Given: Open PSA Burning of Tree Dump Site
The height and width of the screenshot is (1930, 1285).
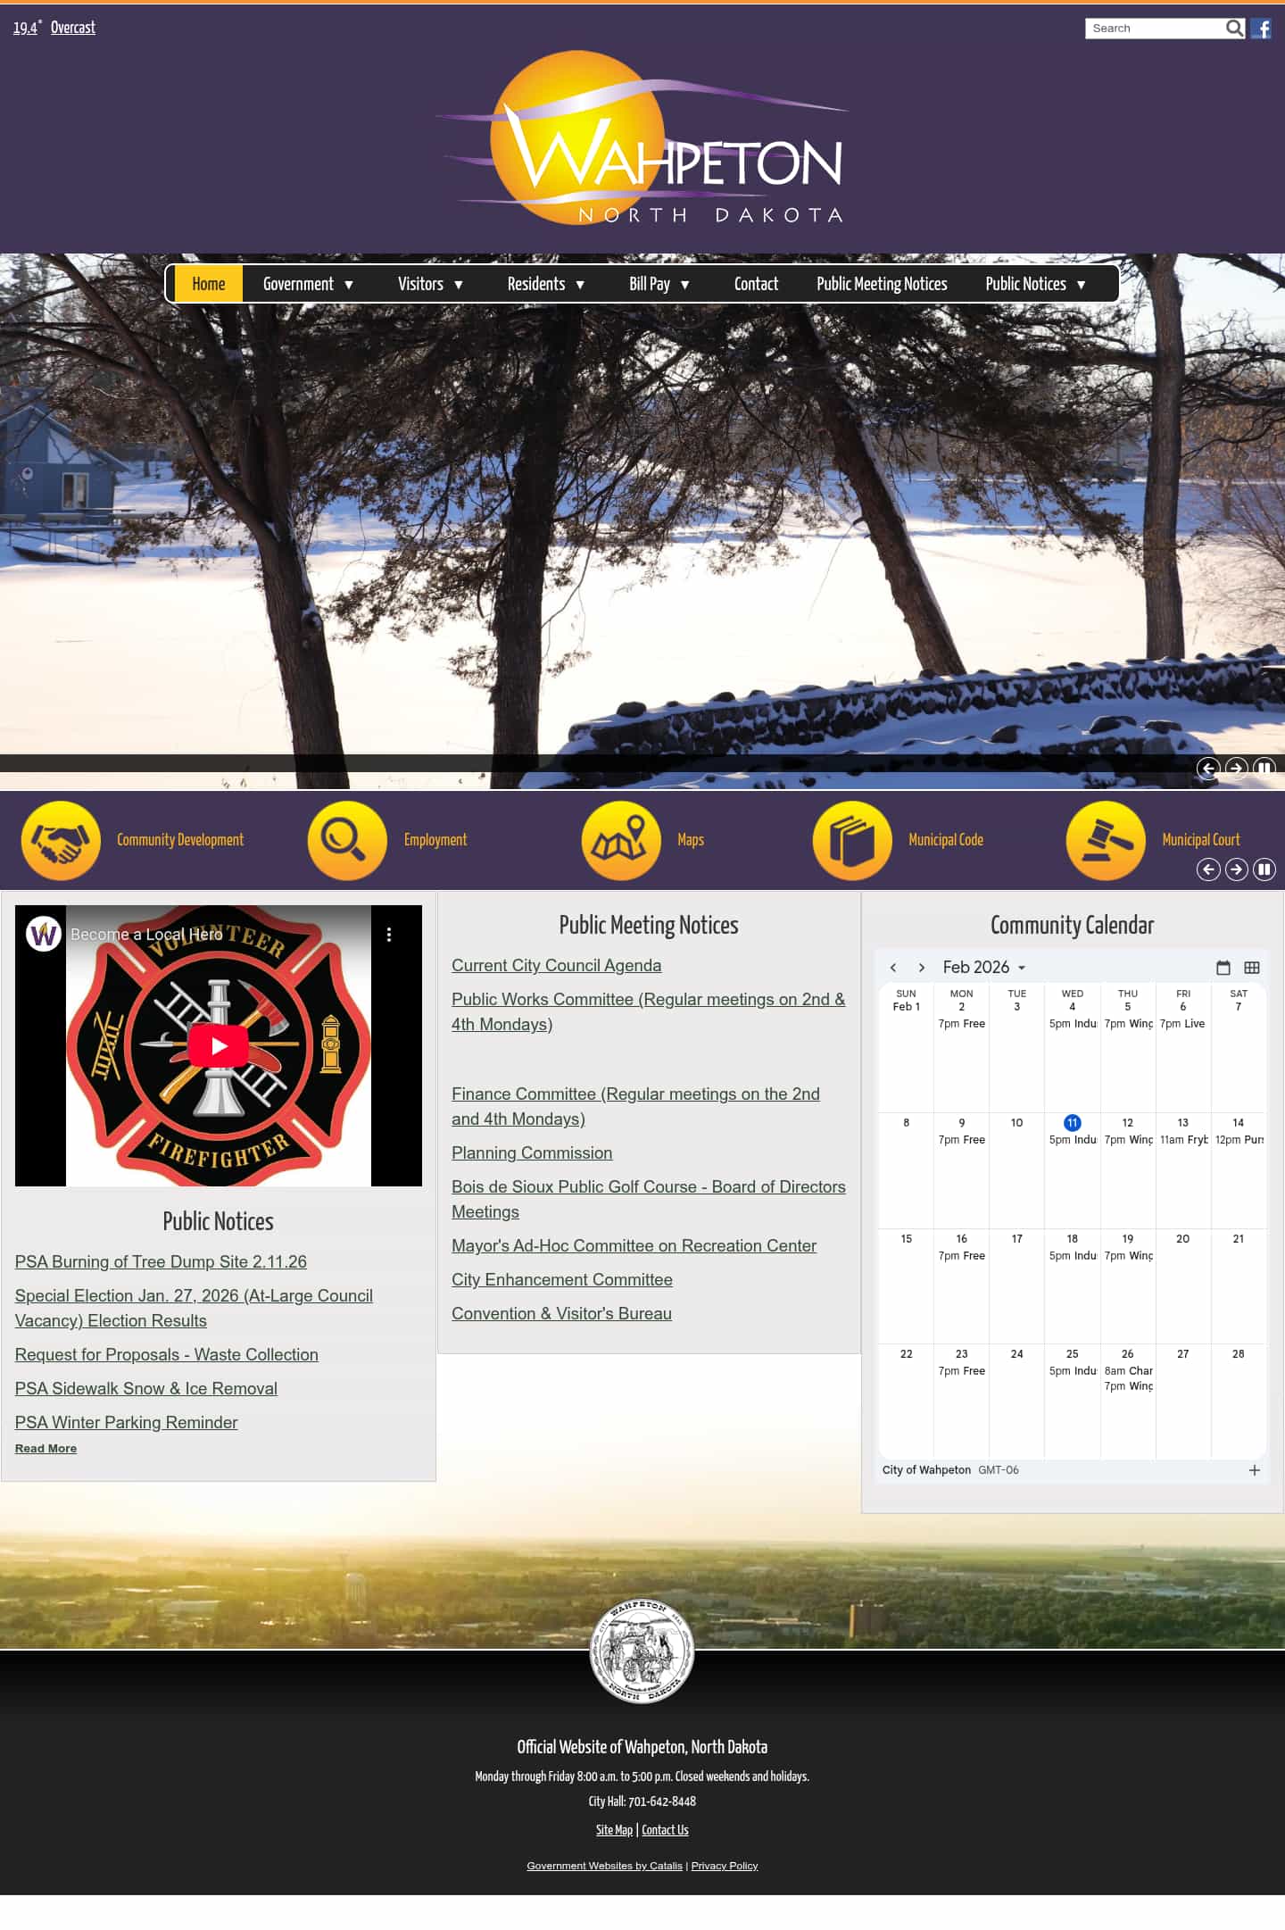Looking at the screenshot, I should pyautogui.click(x=161, y=1262).
